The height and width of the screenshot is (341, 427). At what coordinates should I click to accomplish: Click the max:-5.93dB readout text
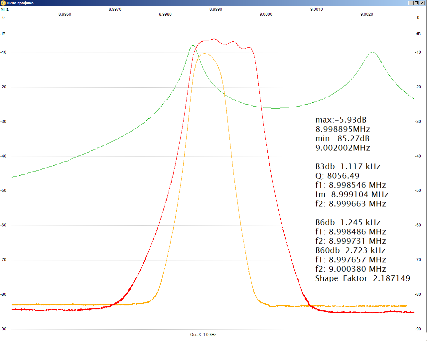click(341, 120)
